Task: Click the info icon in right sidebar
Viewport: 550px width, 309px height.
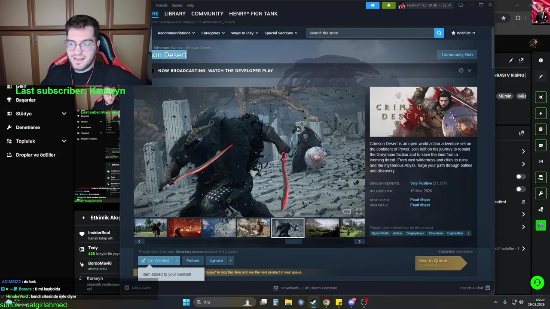Action: click(541, 61)
